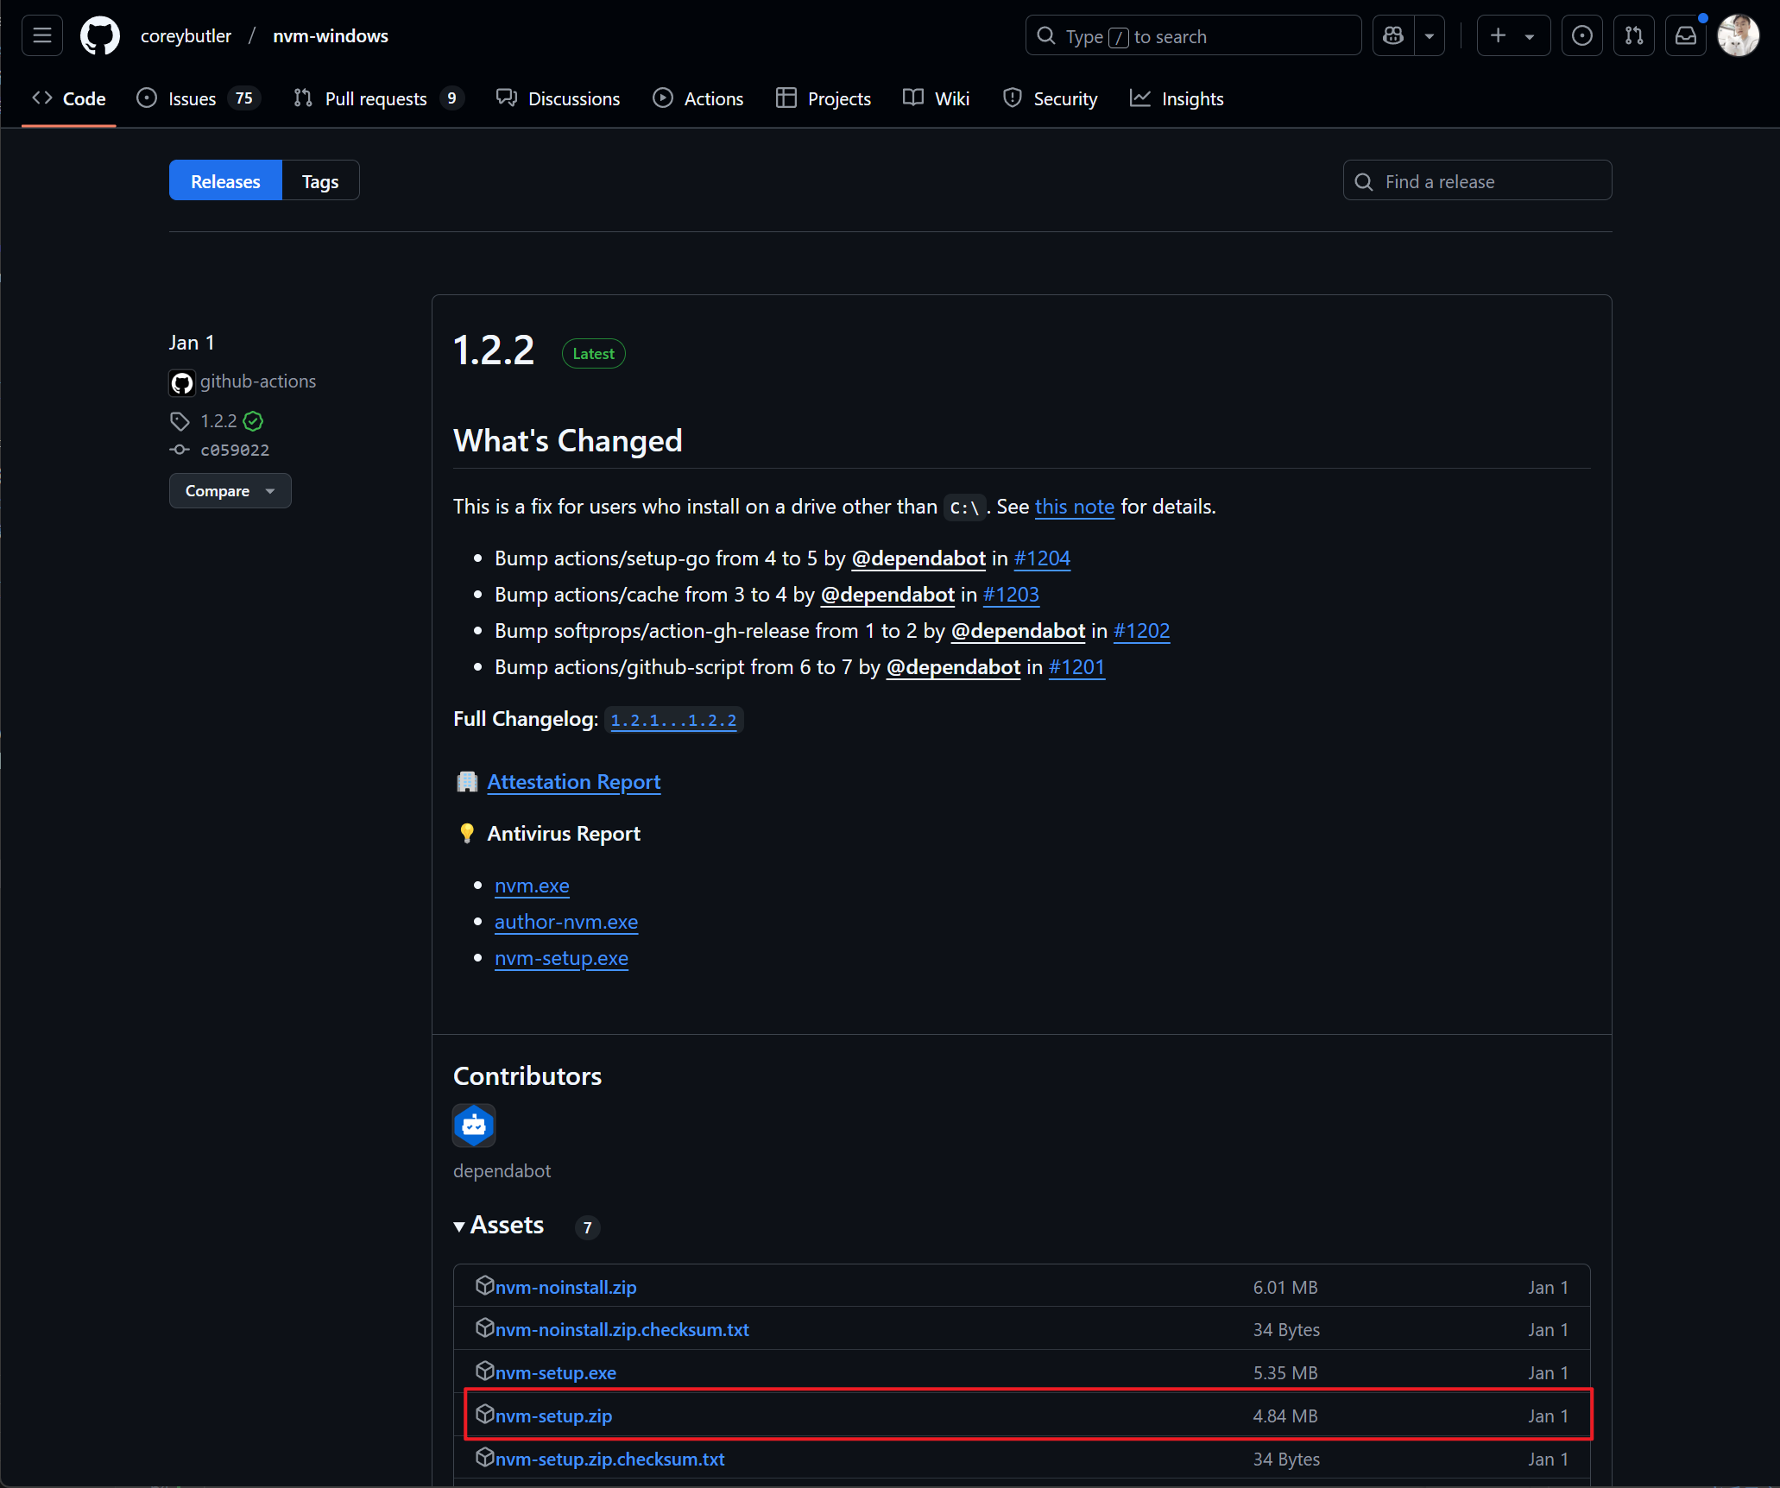
Task: Open the nvm-windows repository link
Action: pyautogui.click(x=331, y=36)
